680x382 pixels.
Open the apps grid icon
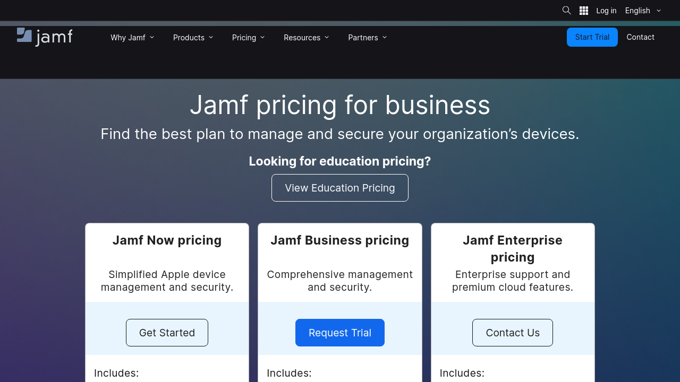[584, 11]
